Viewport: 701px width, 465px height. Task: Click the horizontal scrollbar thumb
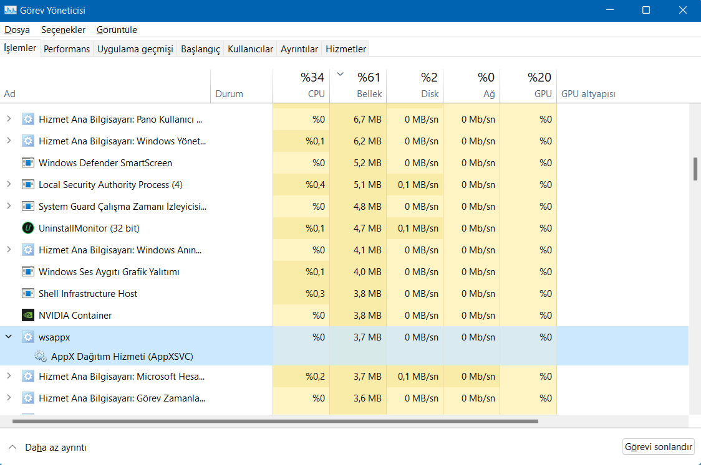coord(276,421)
